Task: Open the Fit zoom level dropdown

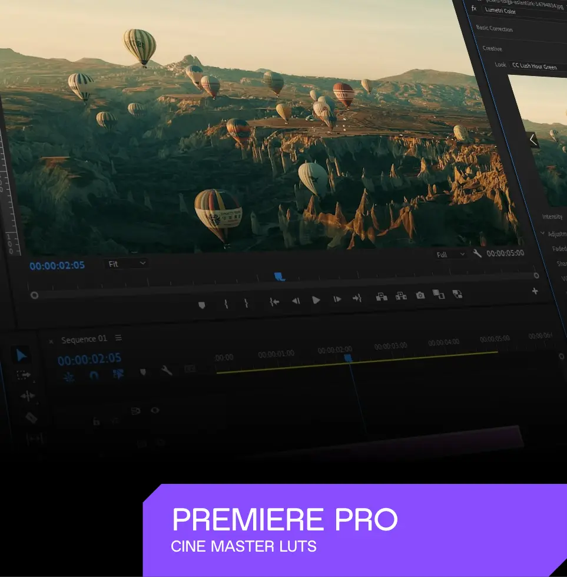Action: [x=127, y=264]
